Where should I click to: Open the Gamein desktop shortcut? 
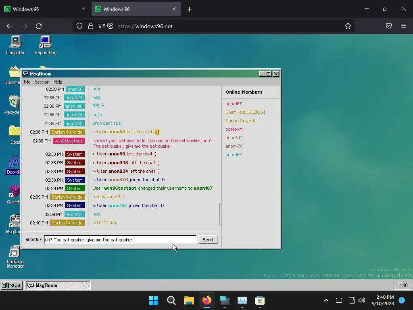click(x=14, y=195)
